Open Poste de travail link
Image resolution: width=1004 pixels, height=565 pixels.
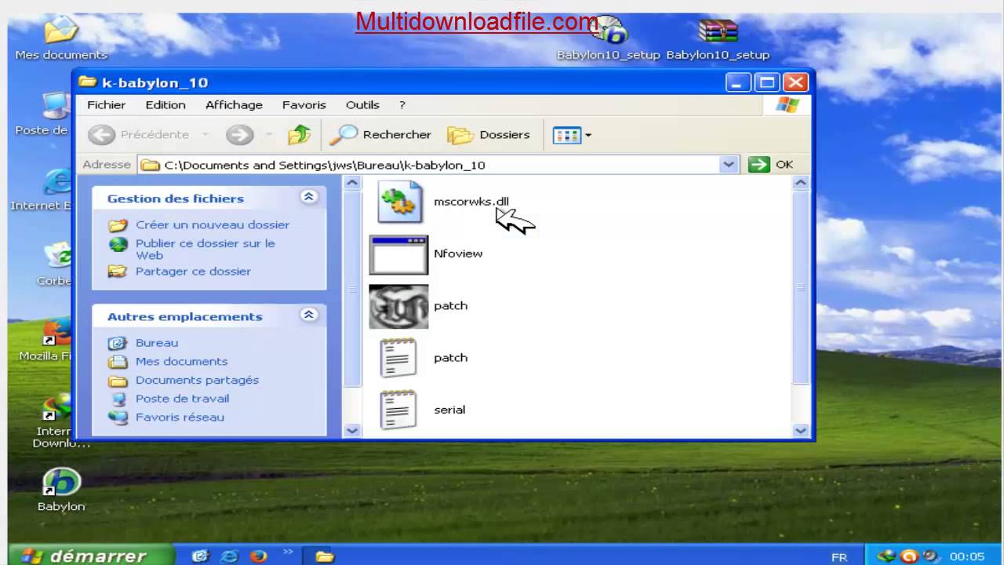coord(182,399)
